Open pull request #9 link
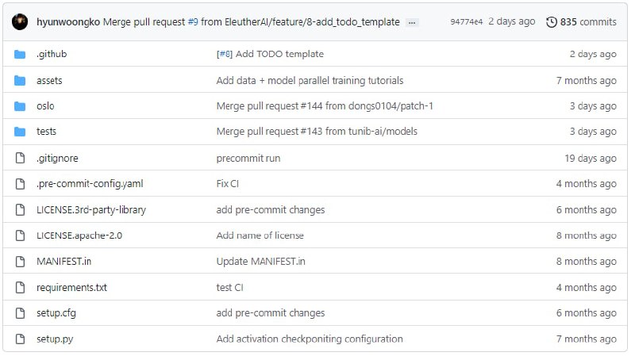635x360 pixels. pyautogui.click(x=193, y=22)
